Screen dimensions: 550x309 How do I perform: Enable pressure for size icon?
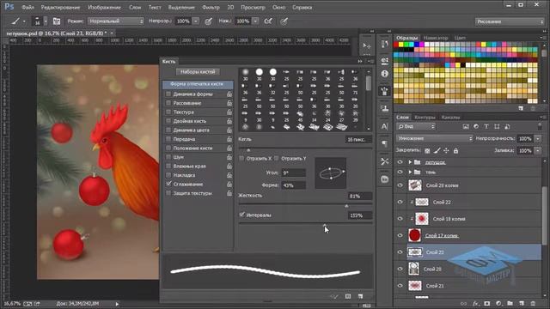pos(284,21)
